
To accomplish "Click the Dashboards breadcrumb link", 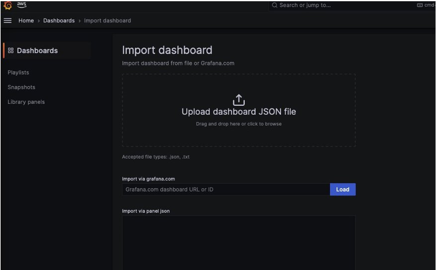I will click(59, 20).
